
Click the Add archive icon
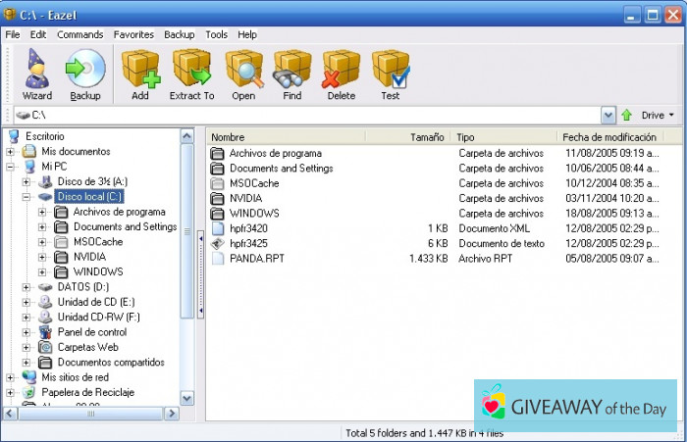click(140, 74)
